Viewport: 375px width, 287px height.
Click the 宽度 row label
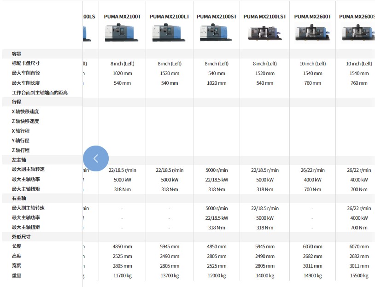tap(17, 265)
